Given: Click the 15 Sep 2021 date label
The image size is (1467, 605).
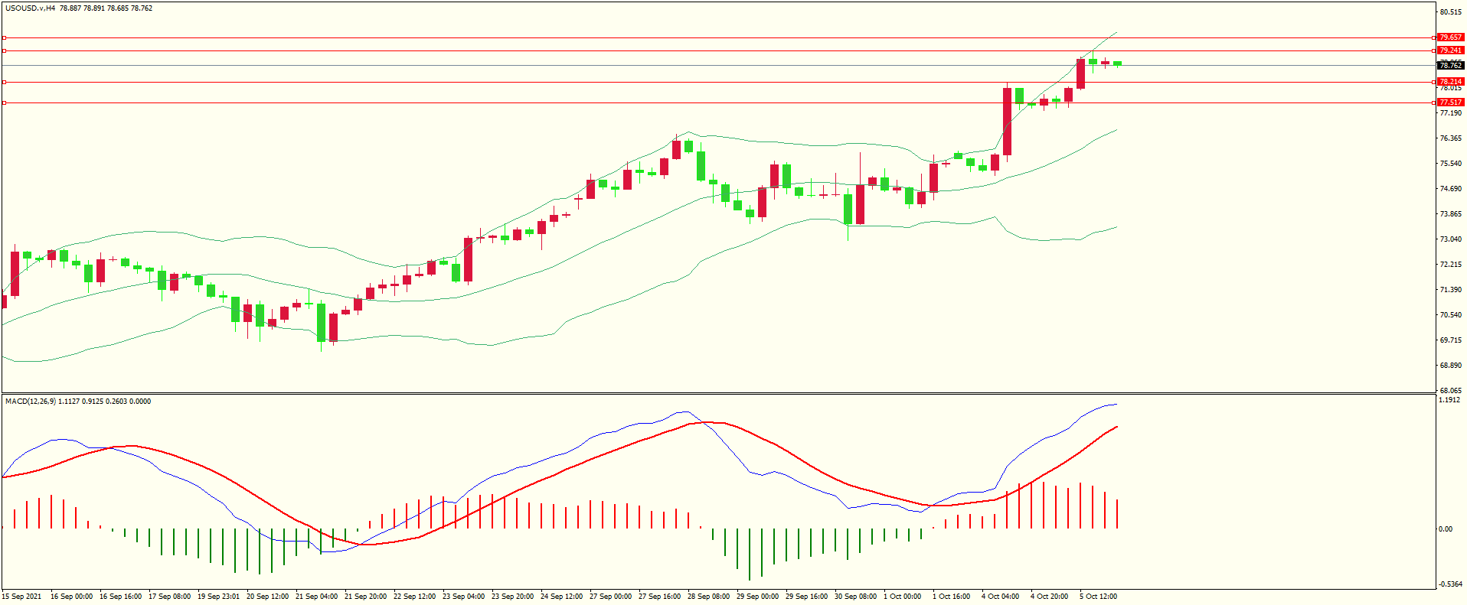Looking at the screenshot, I should coord(21,597).
